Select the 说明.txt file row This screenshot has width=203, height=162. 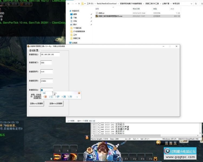click(x=138, y=13)
